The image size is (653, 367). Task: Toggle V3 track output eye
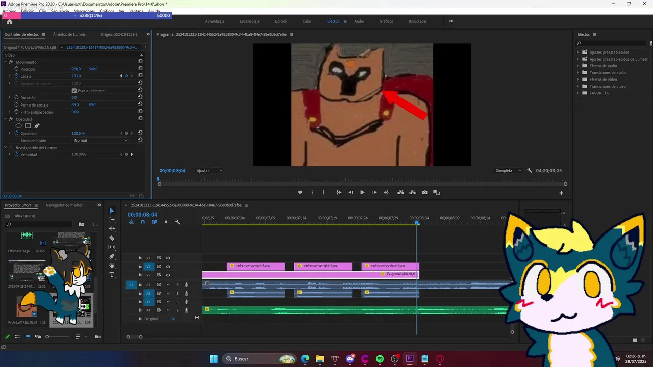(168, 258)
